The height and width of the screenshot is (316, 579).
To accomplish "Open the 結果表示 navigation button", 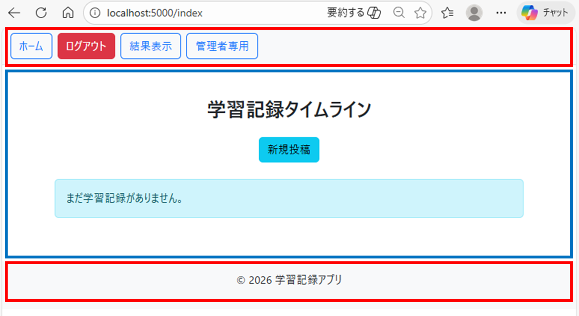I will point(151,46).
